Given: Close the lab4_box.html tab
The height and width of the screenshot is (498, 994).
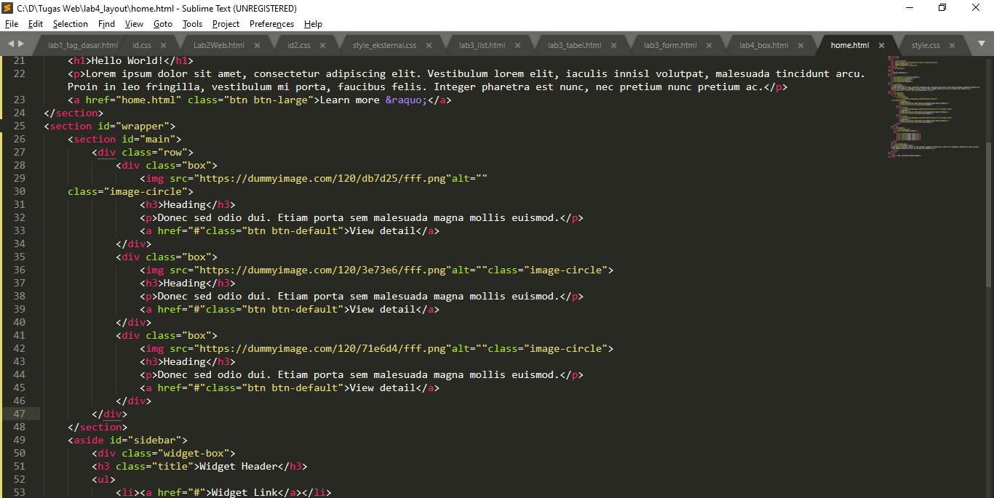Looking at the screenshot, I should coord(802,44).
